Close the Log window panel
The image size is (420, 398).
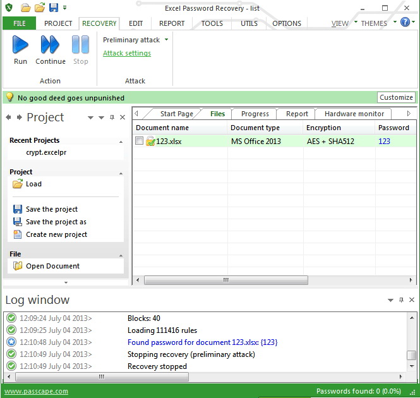click(x=412, y=299)
